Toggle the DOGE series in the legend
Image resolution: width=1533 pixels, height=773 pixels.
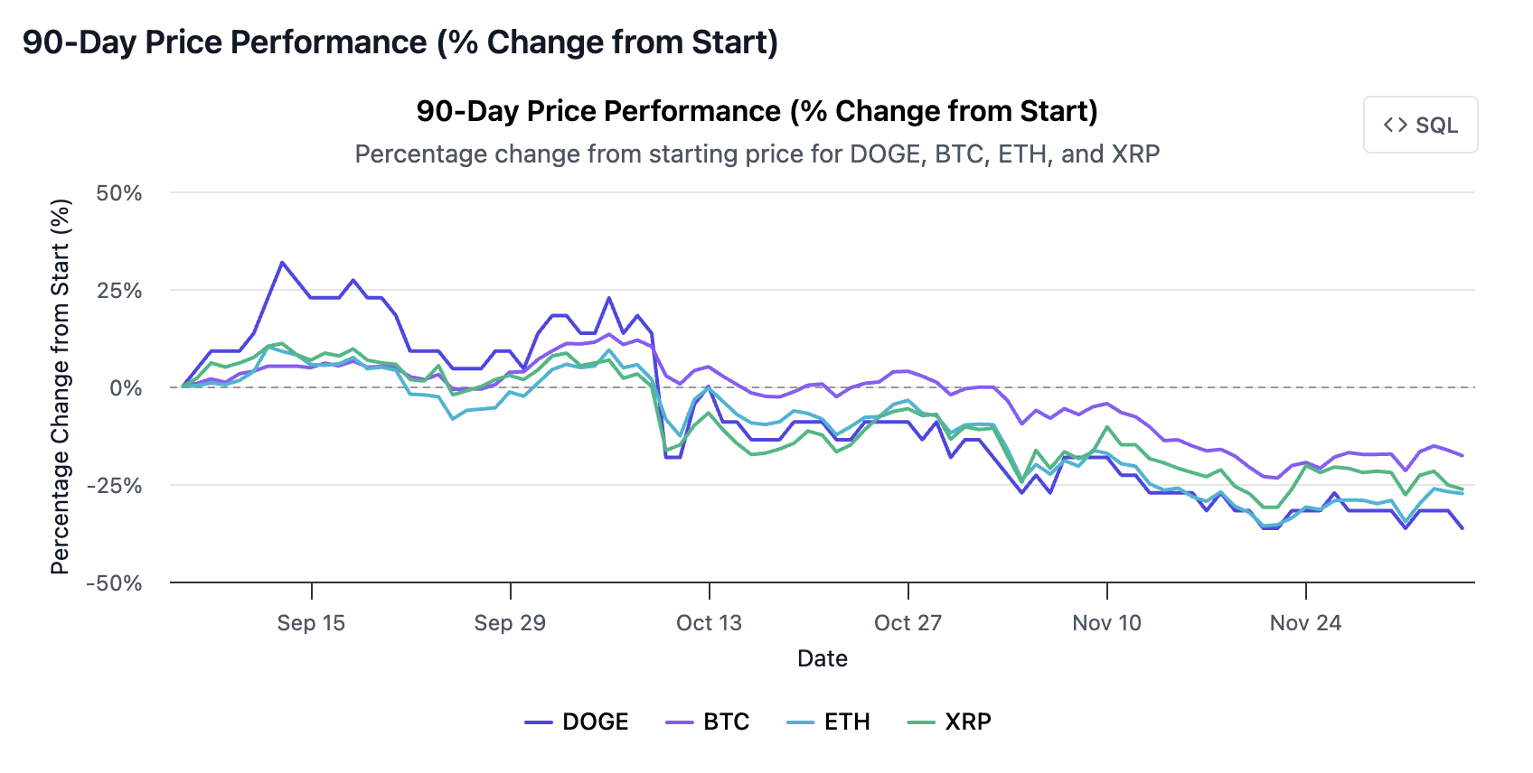click(596, 722)
